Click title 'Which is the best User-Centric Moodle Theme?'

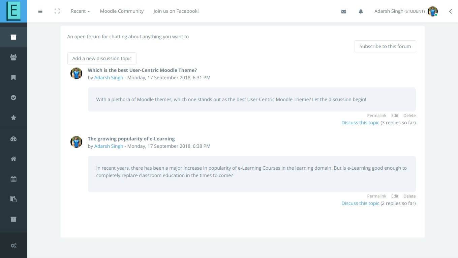[142, 70]
